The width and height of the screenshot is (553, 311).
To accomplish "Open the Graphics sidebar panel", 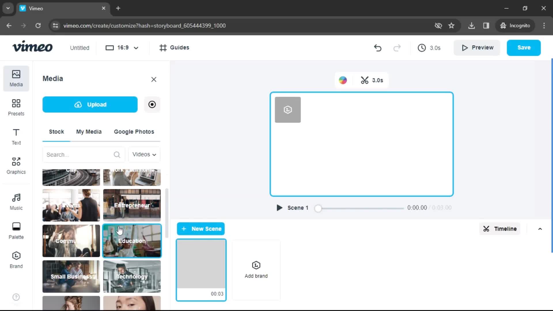I will tap(16, 166).
